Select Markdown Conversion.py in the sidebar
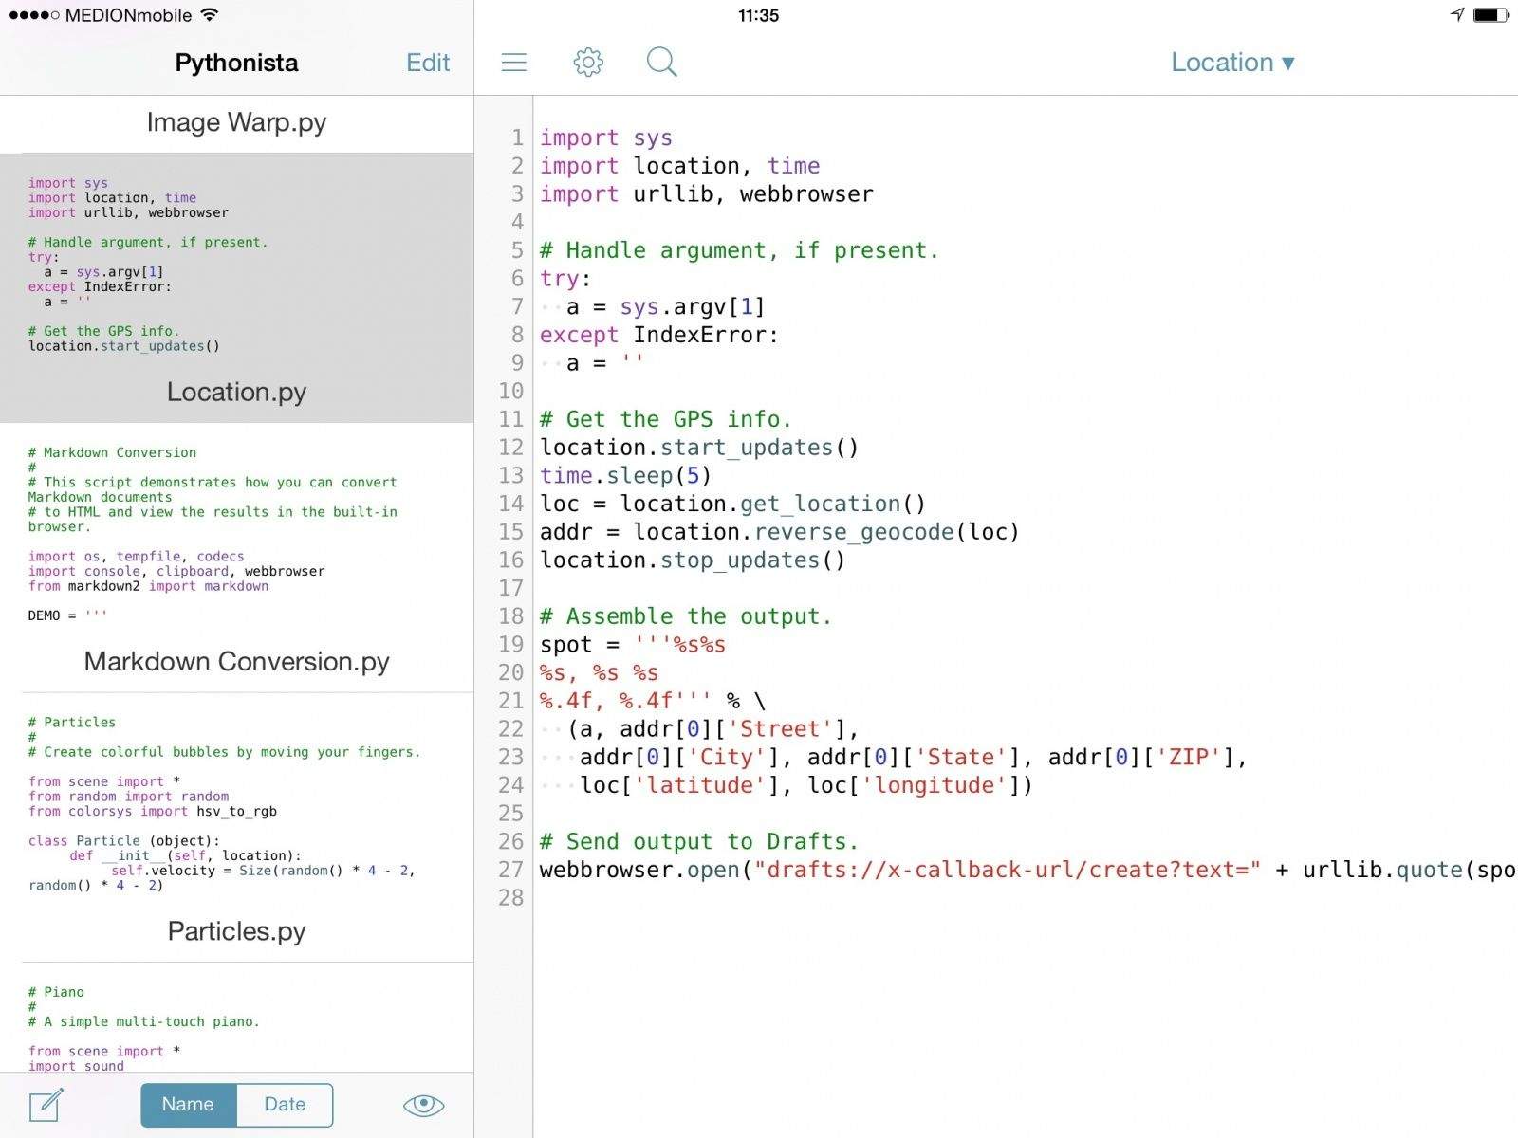Viewport: 1518px width, 1138px height. (236, 662)
